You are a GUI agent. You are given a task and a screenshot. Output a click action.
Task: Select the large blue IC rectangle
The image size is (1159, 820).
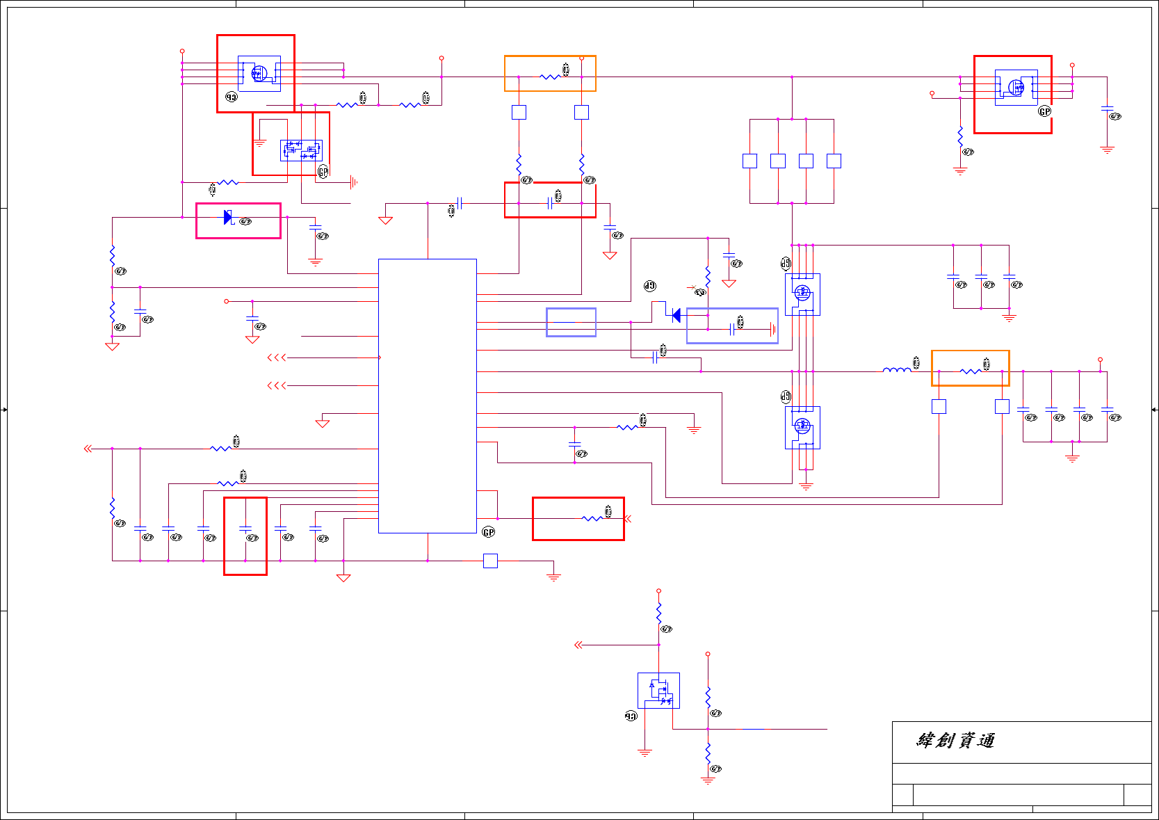click(428, 396)
